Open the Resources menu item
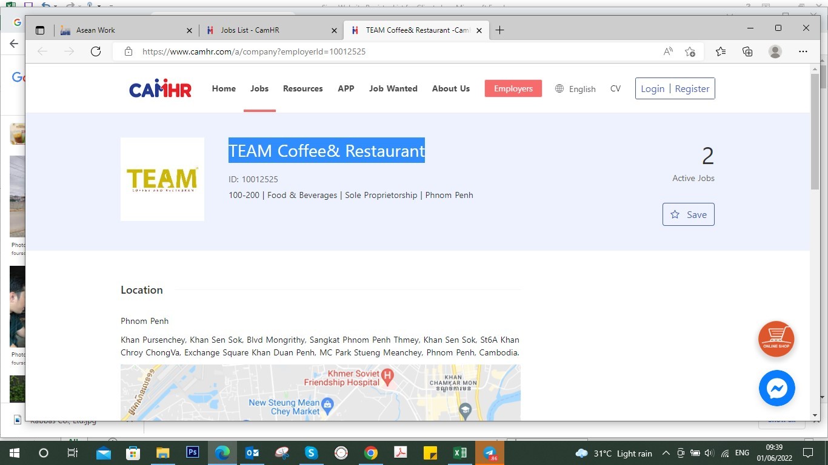The image size is (828, 465). [x=303, y=88]
